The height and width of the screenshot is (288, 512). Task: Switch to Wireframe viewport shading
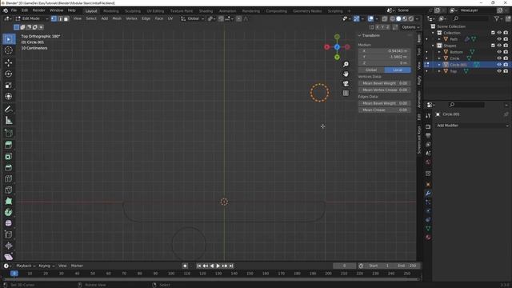pos(393,18)
